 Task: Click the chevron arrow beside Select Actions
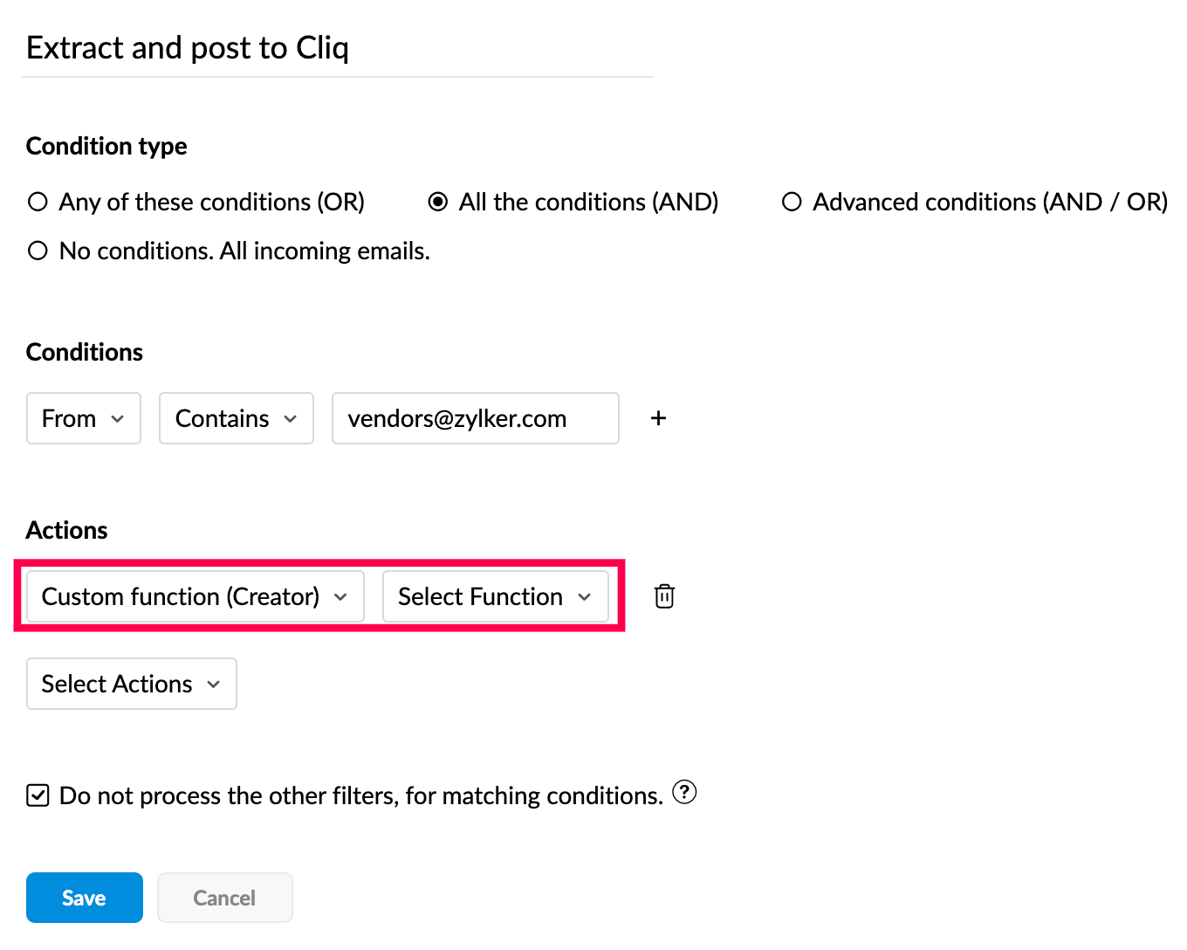pos(214,685)
